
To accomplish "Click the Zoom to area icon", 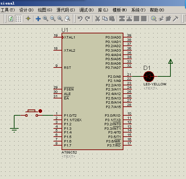I will click(67, 19).
